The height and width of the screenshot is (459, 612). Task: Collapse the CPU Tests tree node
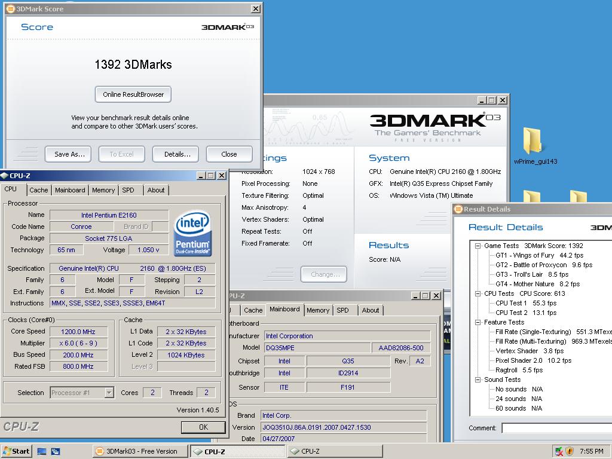[478, 293]
